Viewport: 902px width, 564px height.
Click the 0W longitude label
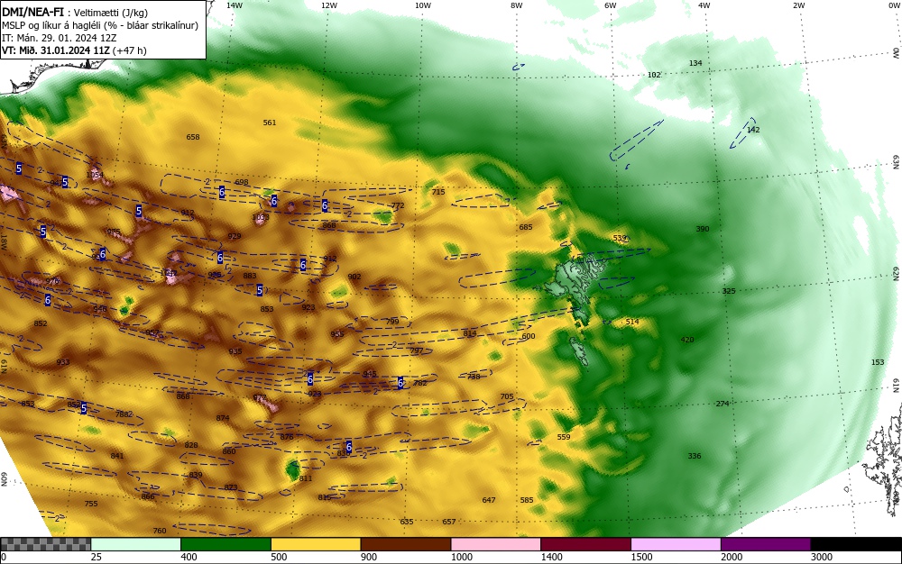pyautogui.click(x=894, y=5)
